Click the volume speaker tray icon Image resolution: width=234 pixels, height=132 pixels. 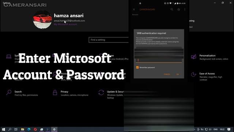210,129
